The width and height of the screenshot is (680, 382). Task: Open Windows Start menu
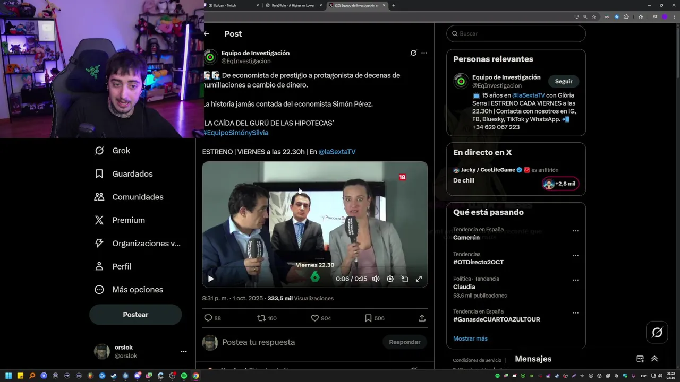click(8, 376)
